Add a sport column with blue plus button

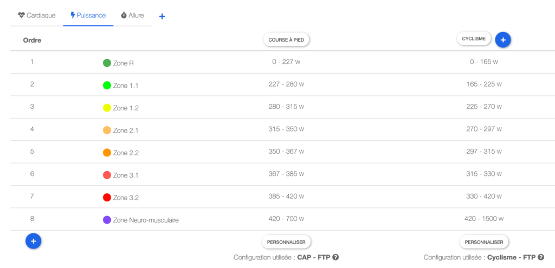coord(503,40)
